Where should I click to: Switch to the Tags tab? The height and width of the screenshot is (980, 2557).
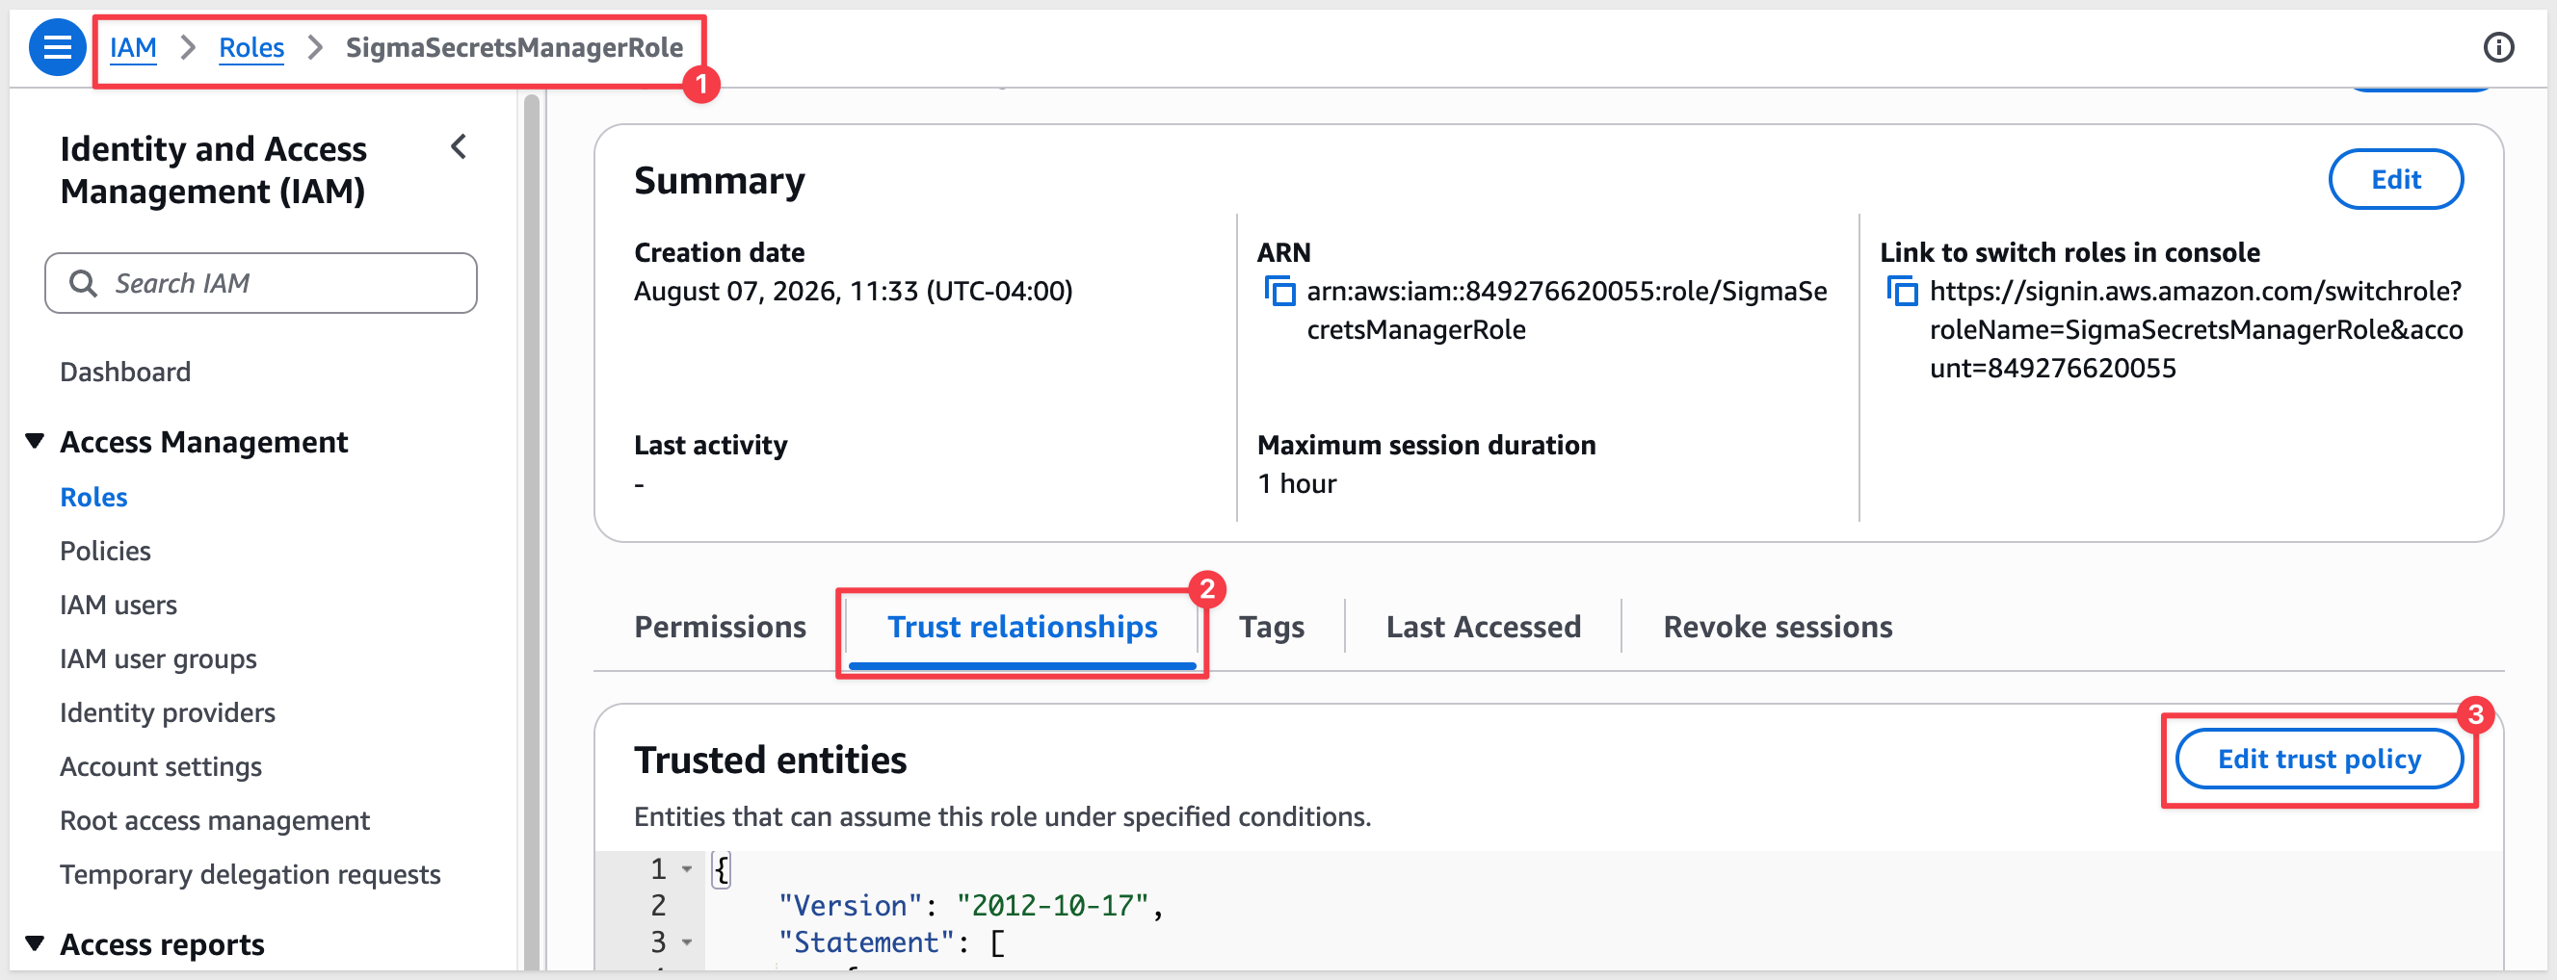pyautogui.click(x=1272, y=627)
